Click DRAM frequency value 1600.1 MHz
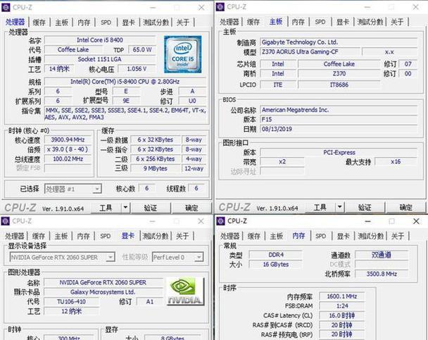This screenshot has width=428, height=340. 341,296
